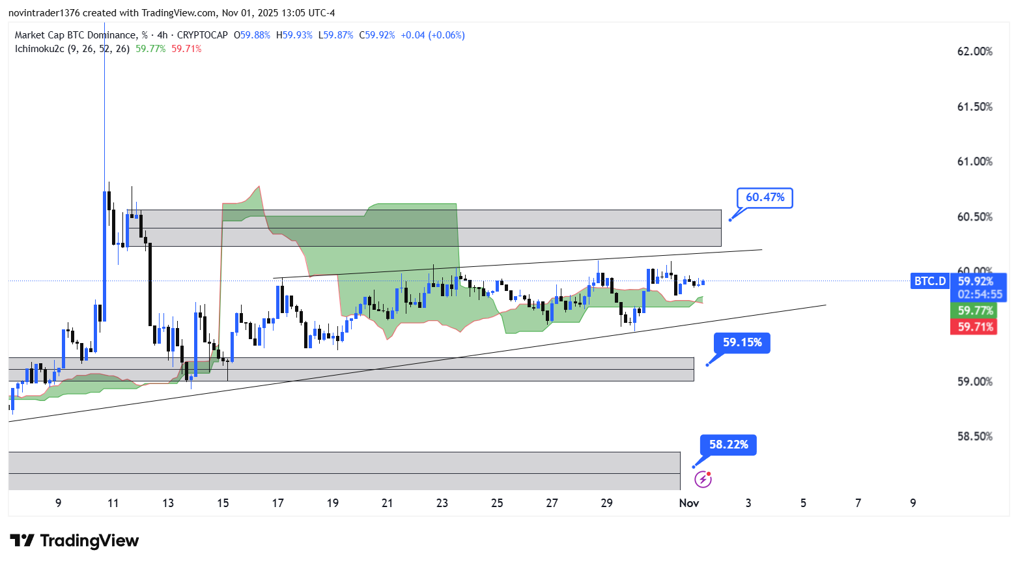Click the 58.50% price scale label
Image resolution: width=1018 pixels, height=565 pixels.
pyautogui.click(x=974, y=436)
